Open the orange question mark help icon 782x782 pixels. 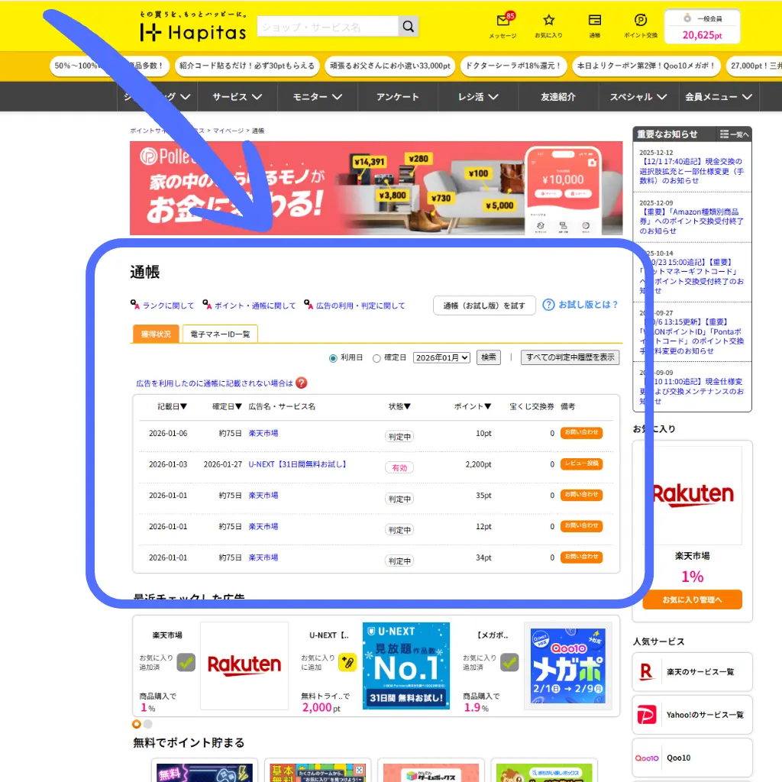[302, 383]
